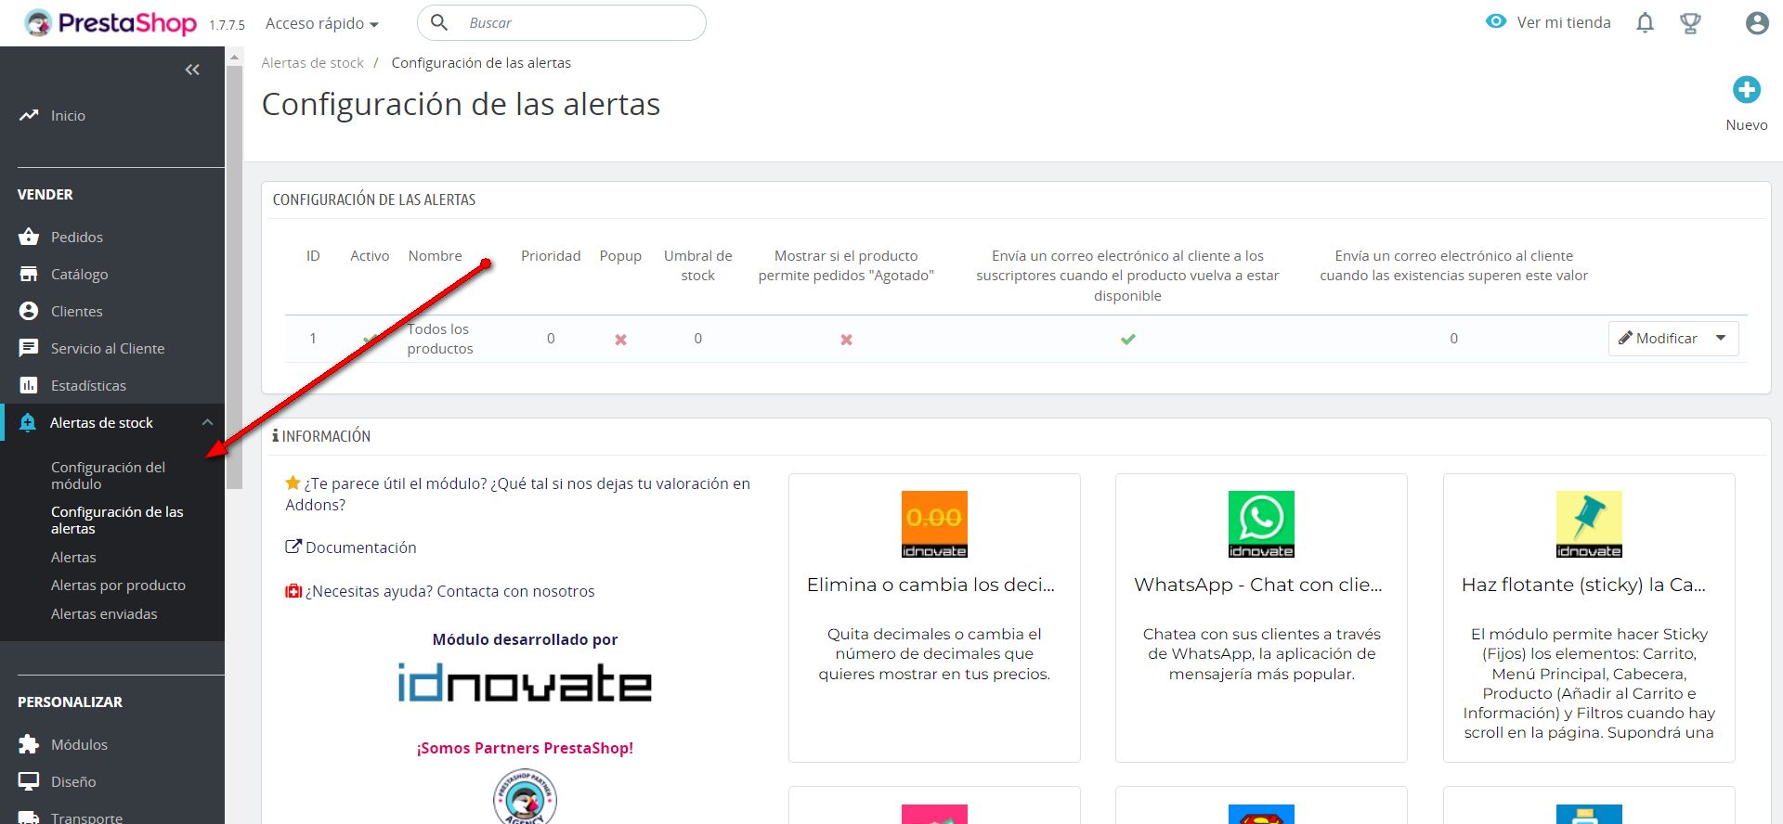
Task: Click the Módulos puzzle icon
Action: point(29,744)
